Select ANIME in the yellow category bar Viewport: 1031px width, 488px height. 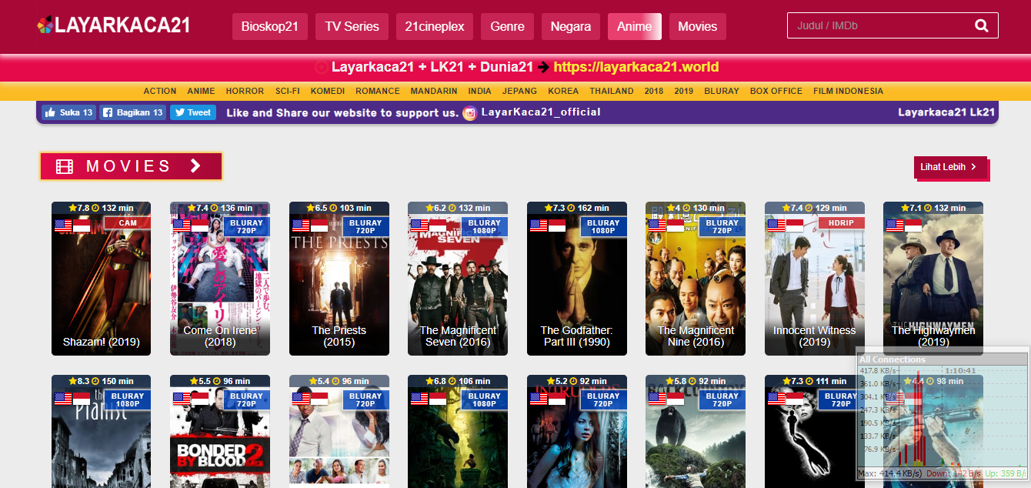click(202, 91)
